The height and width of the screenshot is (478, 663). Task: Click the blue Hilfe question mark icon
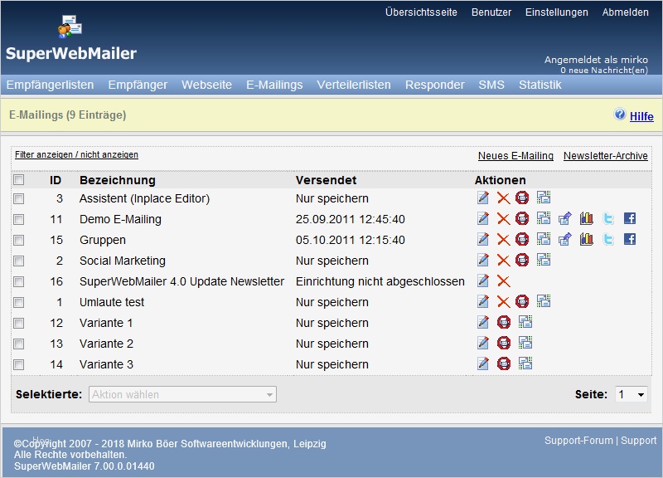coord(620,115)
